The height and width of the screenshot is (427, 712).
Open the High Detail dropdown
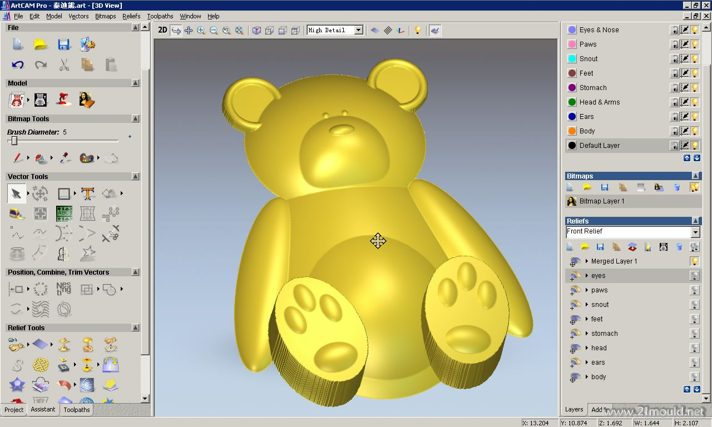(x=358, y=30)
